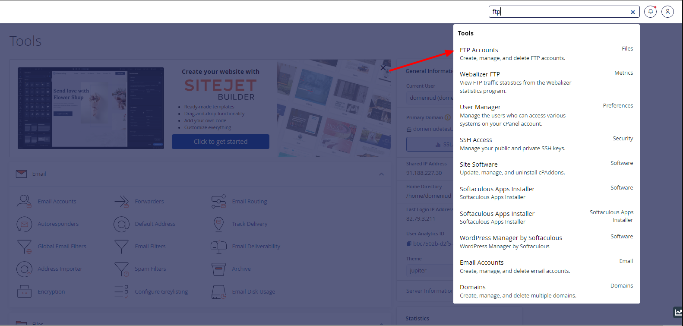Click the Email Routing icon

point(219,201)
